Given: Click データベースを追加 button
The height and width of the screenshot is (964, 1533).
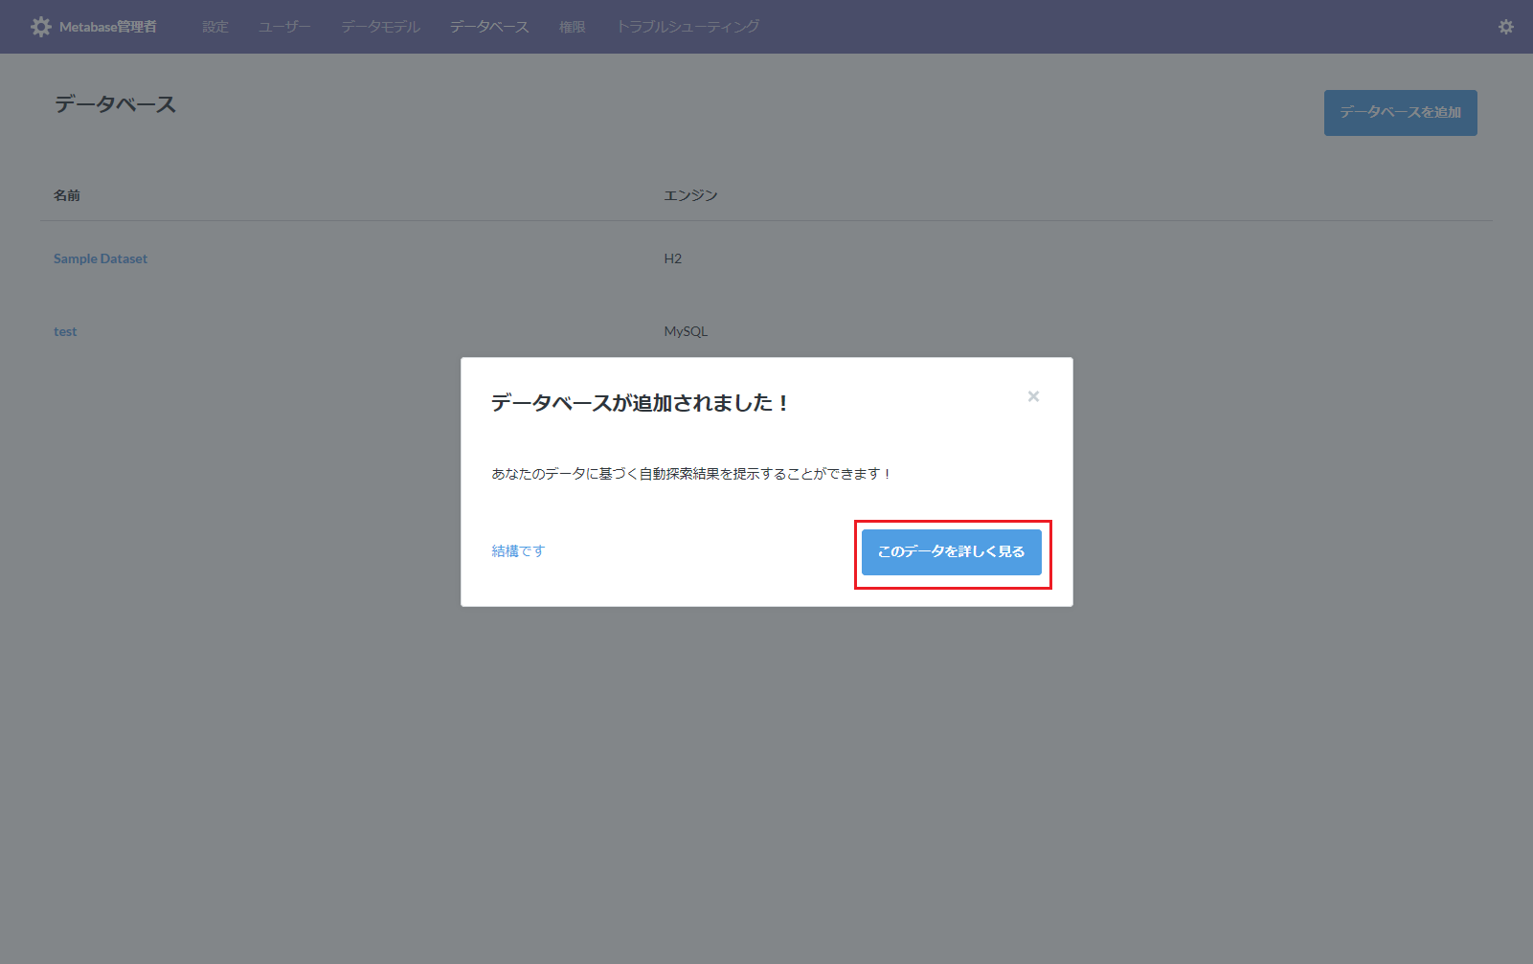Looking at the screenshot, I should point(1400,112).
